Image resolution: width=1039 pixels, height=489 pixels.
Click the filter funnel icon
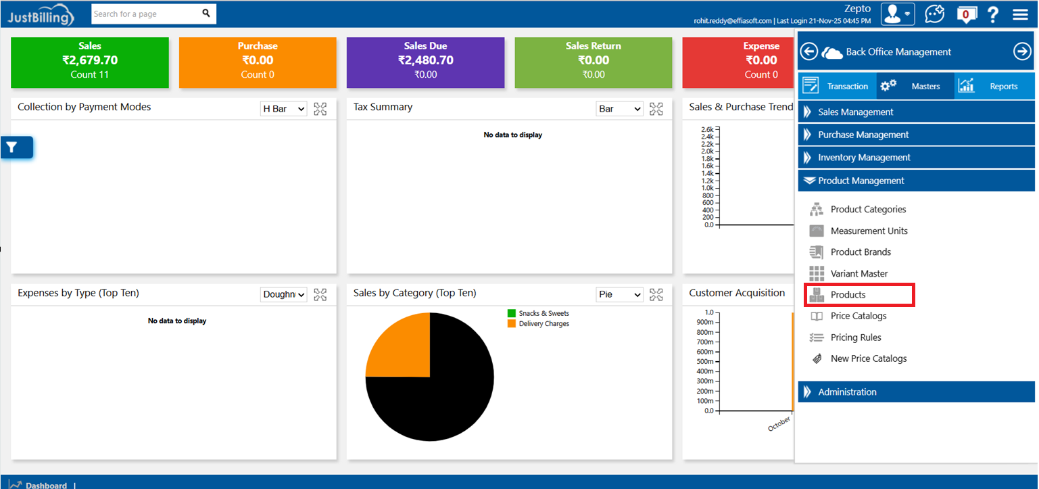pyautogui.click(x=12, y=147)
